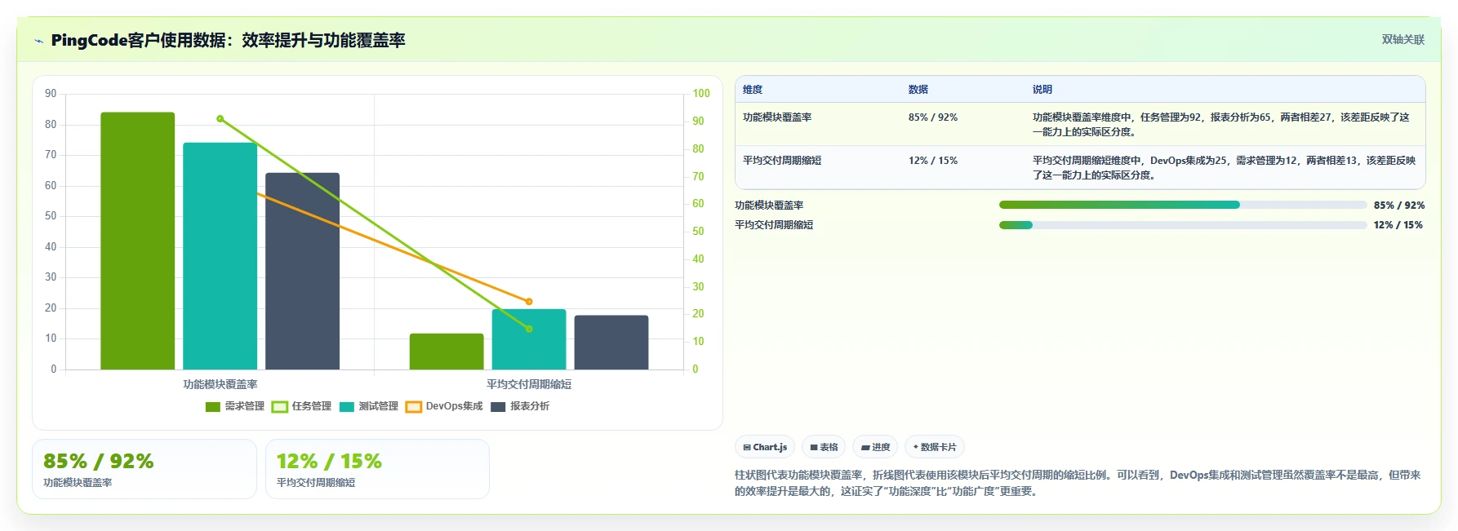Click the 测试管理 legend label
The width and height of the screenshot is (1458, 531).
[379, 406]
